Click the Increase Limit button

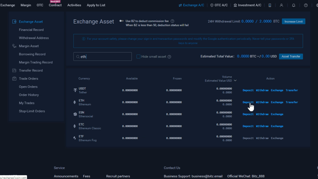pos(293,21)
